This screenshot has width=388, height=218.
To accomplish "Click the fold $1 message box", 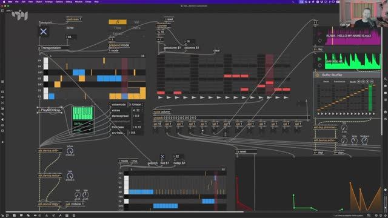I will coord(164,163).
